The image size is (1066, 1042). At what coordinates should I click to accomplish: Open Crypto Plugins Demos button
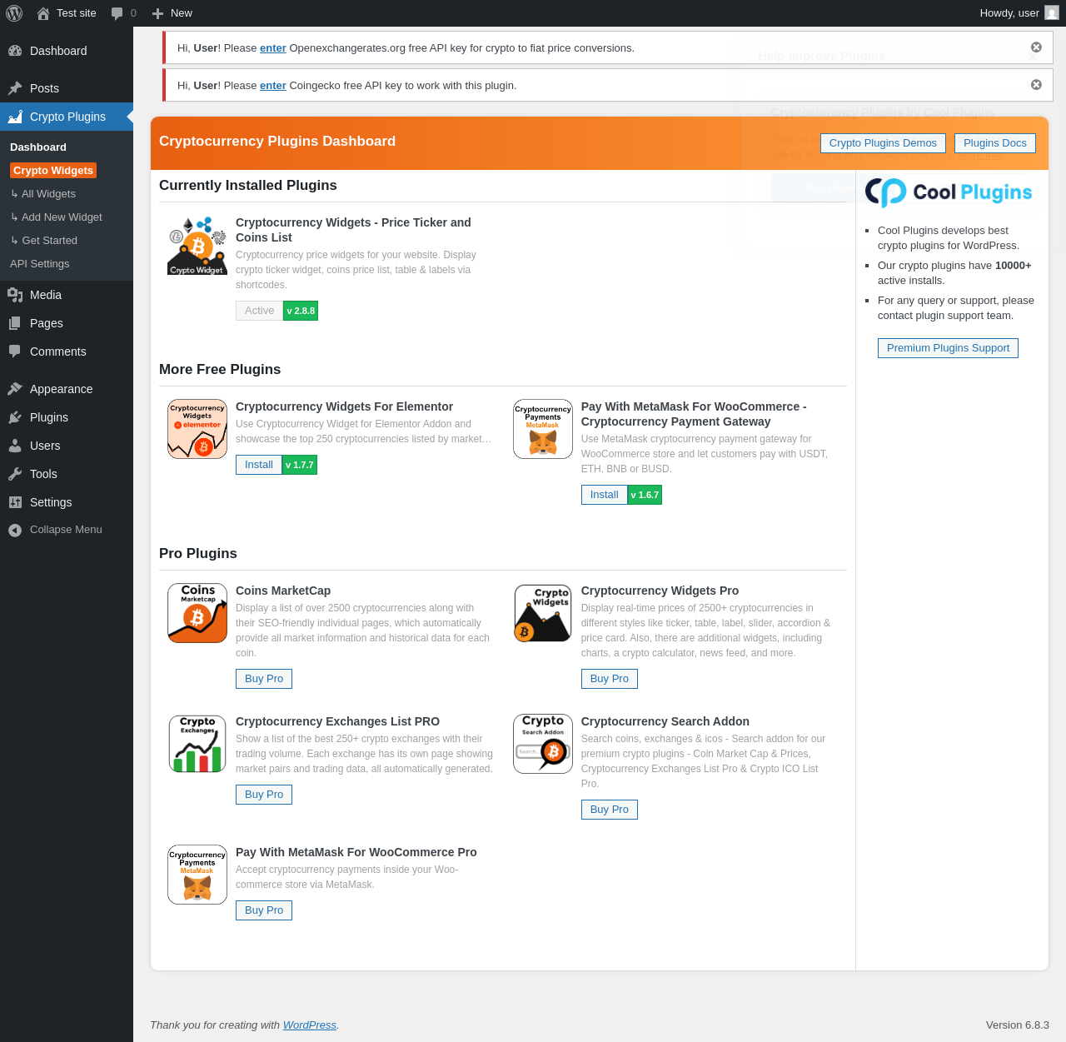883,143
